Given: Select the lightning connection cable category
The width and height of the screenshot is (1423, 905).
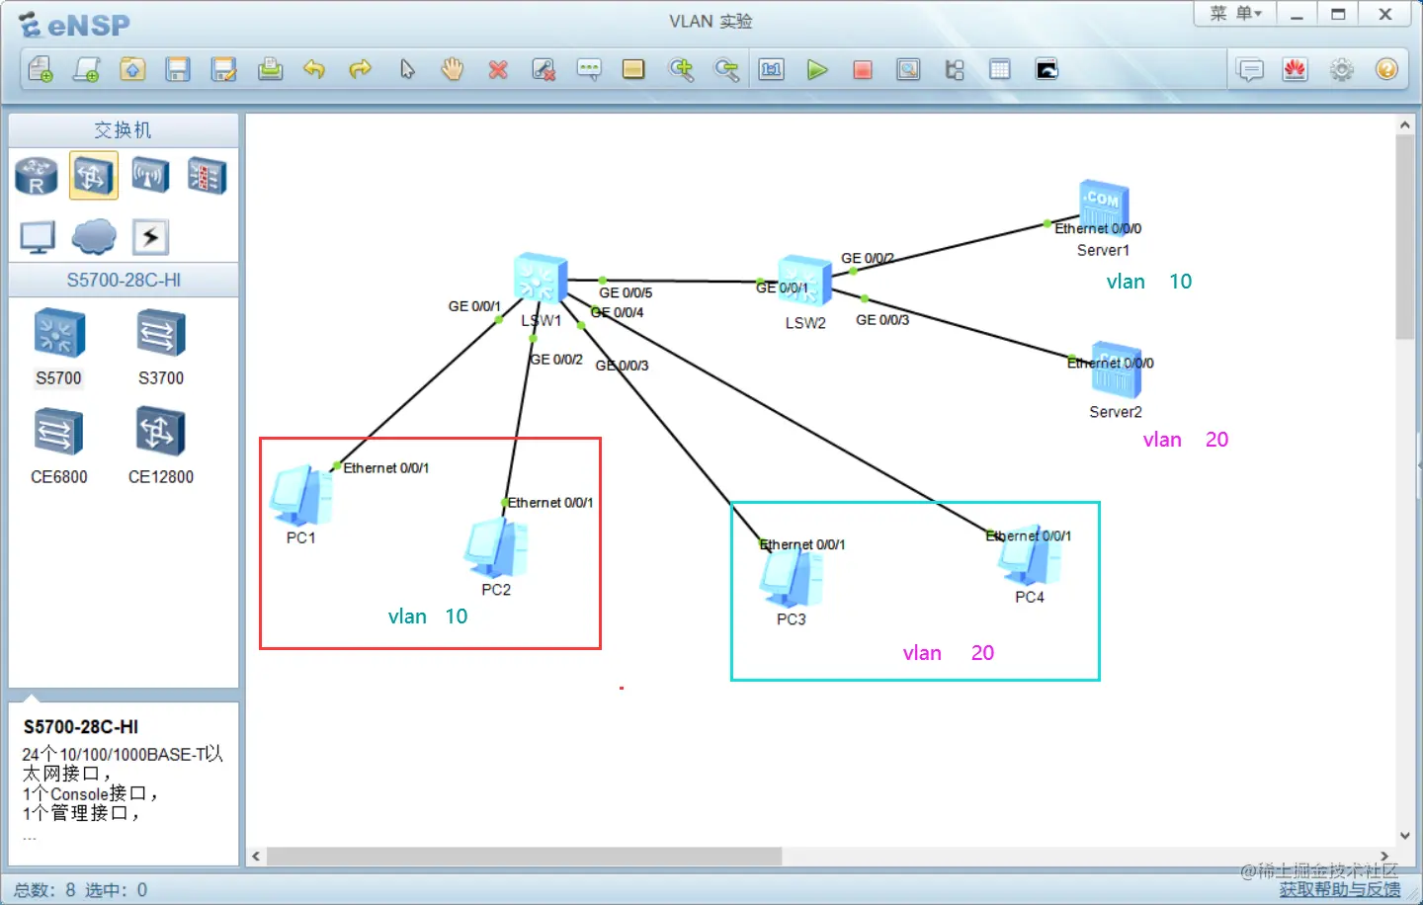Looking at the screenshot, I should (x=150, y=237).
